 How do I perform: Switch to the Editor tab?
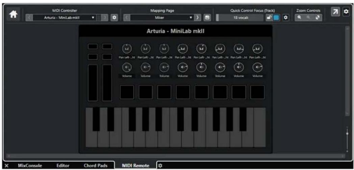tap(63, 166)
